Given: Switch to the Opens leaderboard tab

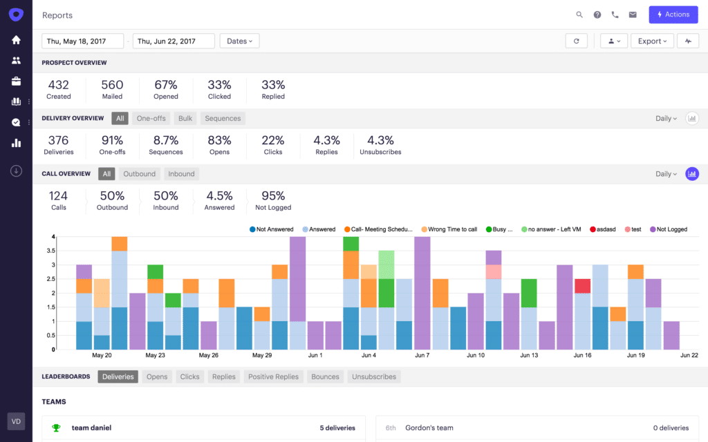Looking at the screenshot, I should pos(157,376).
